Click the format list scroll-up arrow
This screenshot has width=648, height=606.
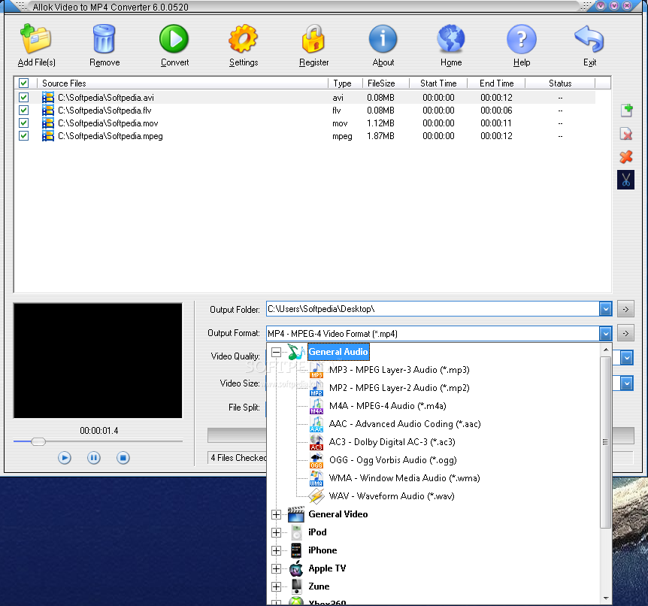click(605, 350)
